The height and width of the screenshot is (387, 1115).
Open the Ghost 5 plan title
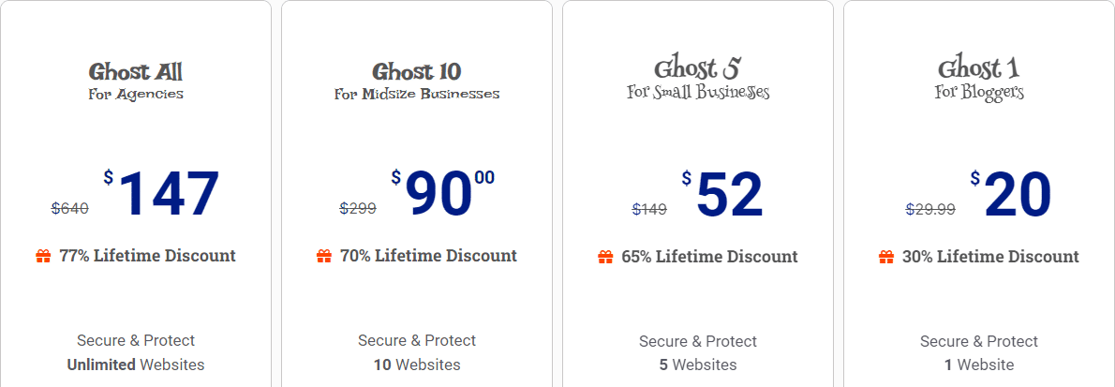[x=698, y=68]
